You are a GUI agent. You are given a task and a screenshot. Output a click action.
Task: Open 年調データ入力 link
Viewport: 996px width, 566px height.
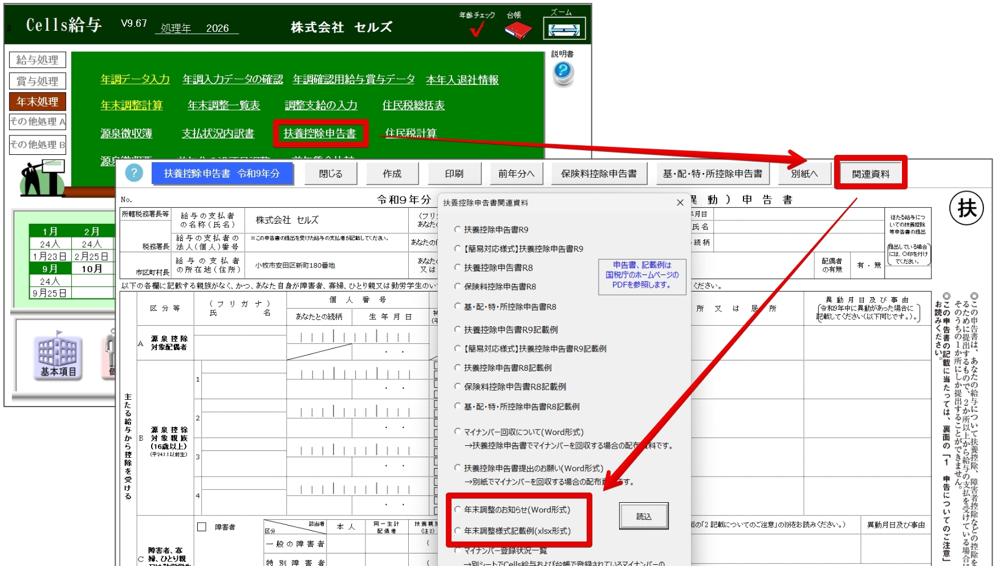click(135, 79)
